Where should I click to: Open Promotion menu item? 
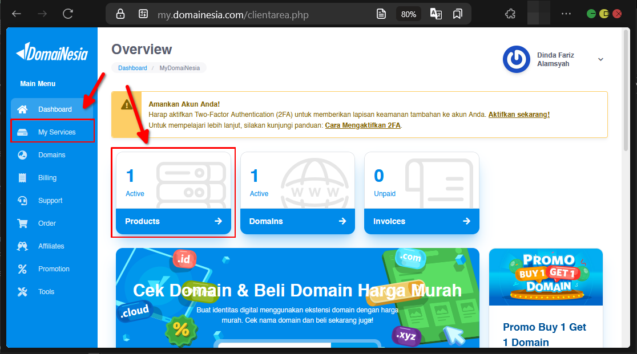coord(52,269)
